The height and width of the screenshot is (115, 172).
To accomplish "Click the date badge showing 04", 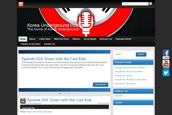I will tap(23, 101).
